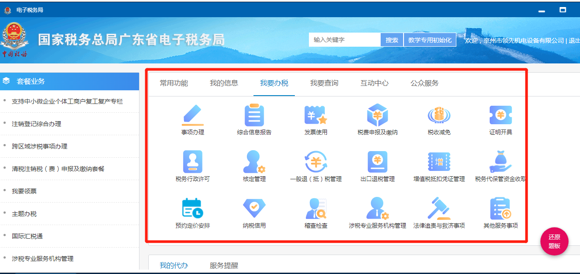Open the 税务行政许可 stamp icon

tap(193, 162)
